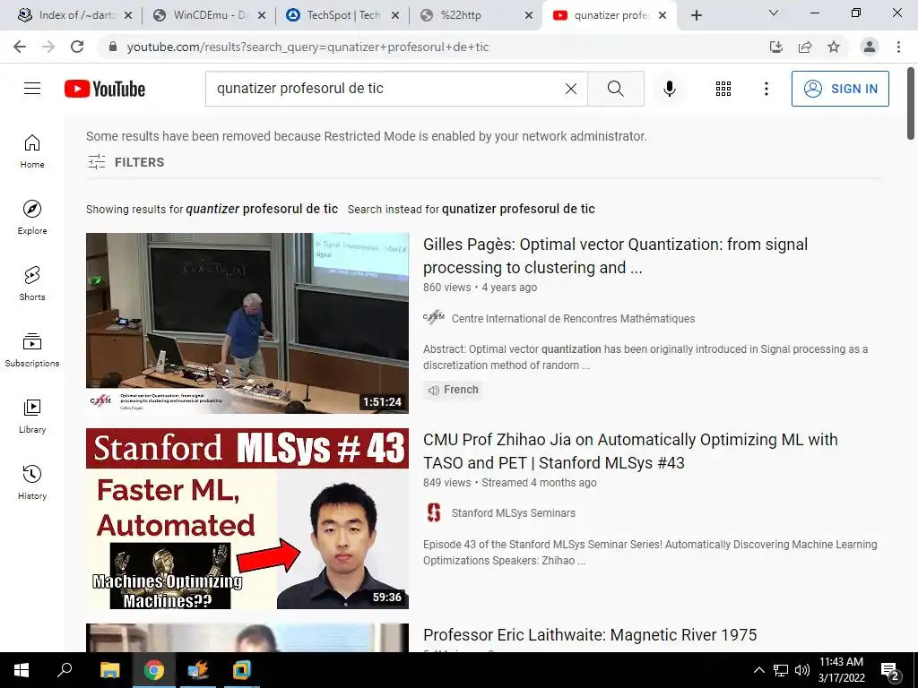Open the CIRM channel avatar
918x688 pixels.
(434, 318)
